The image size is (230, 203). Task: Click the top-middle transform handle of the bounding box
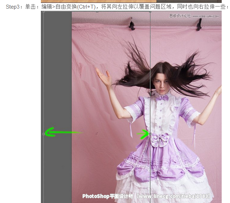pos(97,12)
